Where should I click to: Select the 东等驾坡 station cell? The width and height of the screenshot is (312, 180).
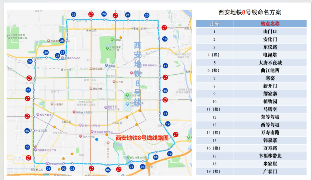pyautogui.click(x=270, y=117)
